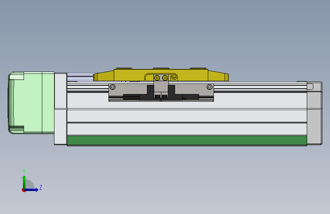Select the light green motor housing
Screen dimensions: 330x214
click(x=31, y=102)
